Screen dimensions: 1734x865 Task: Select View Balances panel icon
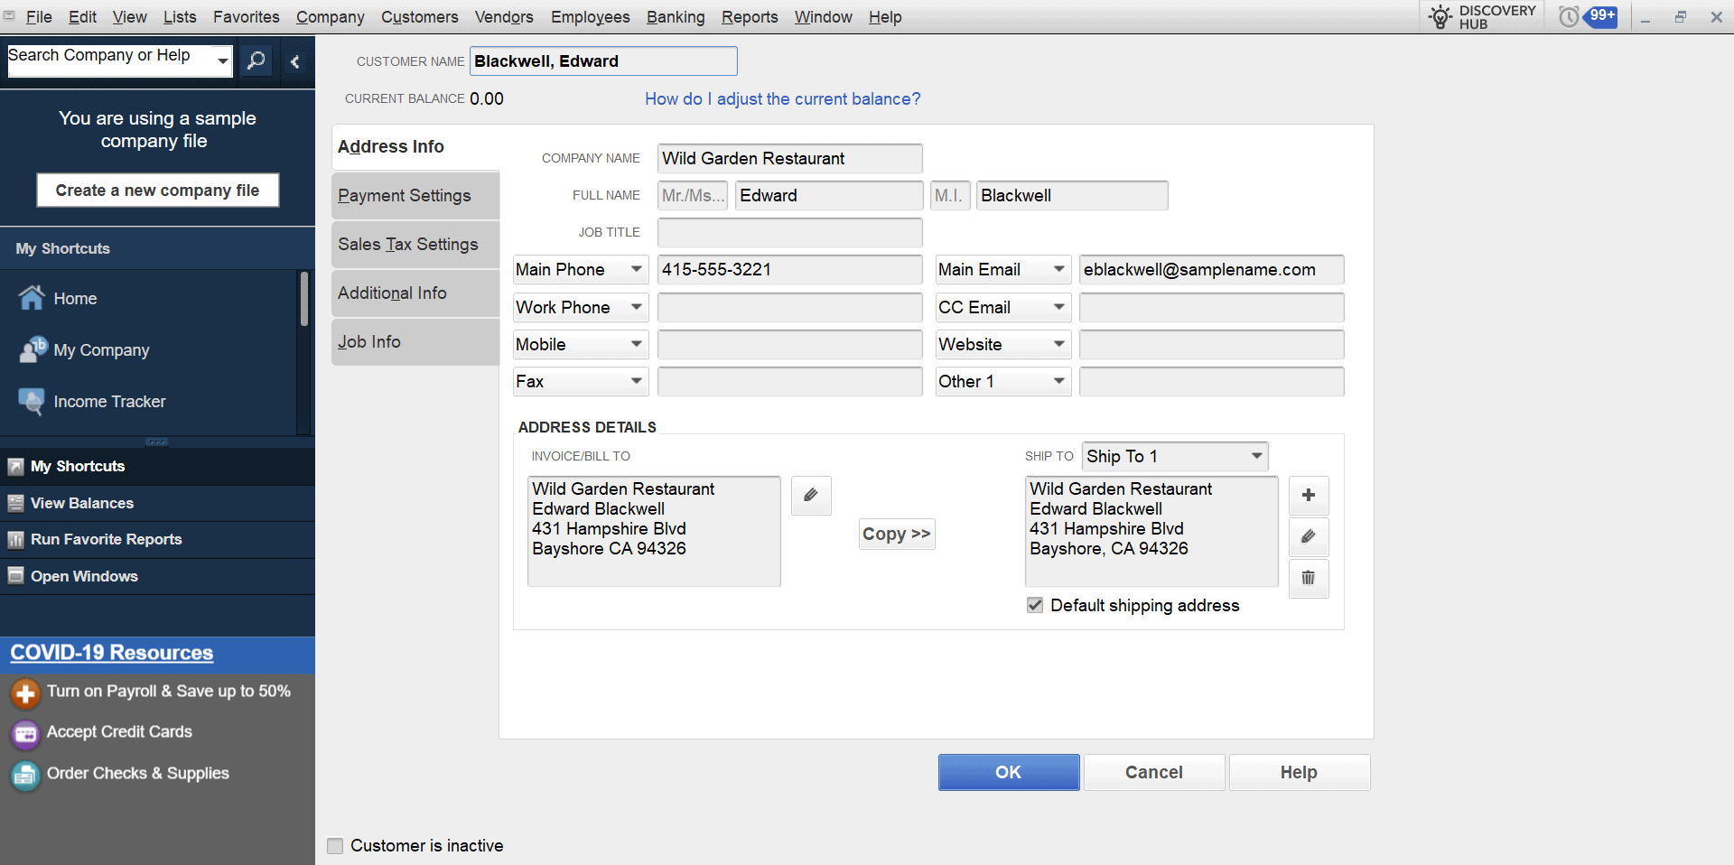(15, 503)
